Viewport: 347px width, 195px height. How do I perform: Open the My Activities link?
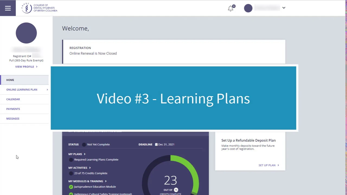[79, 168]
